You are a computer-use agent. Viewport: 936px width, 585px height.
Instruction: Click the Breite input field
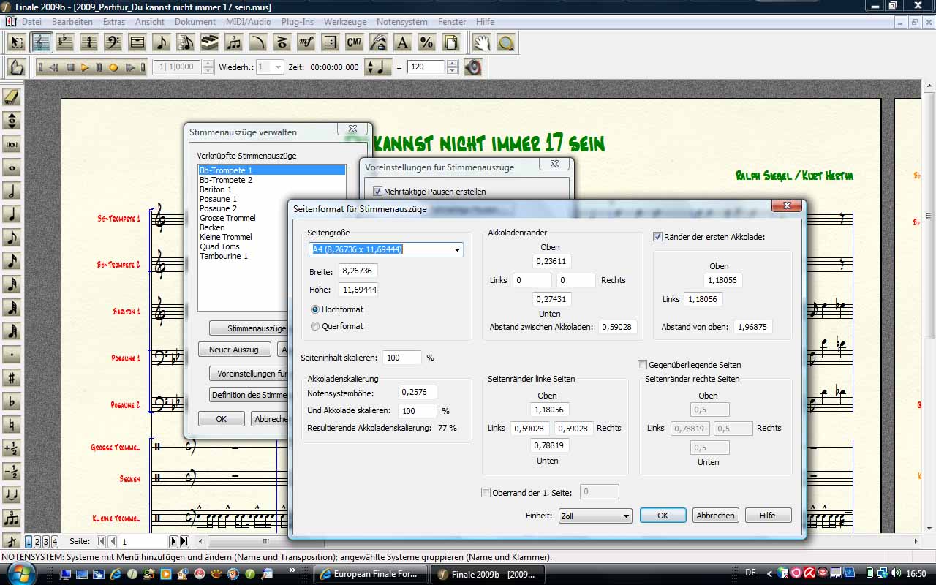pos(358,271)
